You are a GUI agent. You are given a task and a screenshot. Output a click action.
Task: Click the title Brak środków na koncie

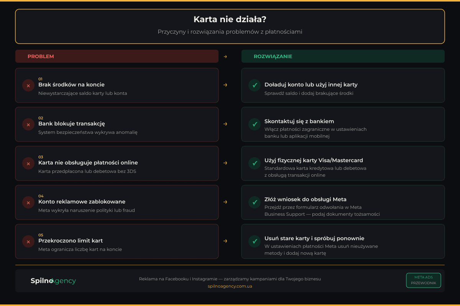click(71, 85)
